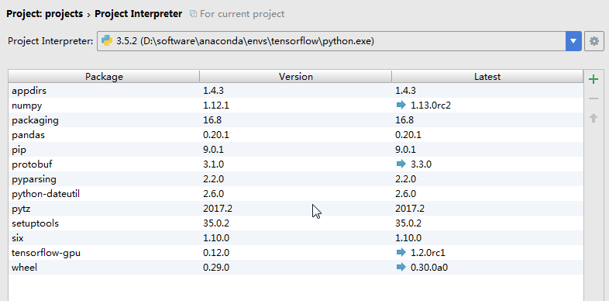Select the protobuf package row
609x301 pixels.
coord(295,164)
